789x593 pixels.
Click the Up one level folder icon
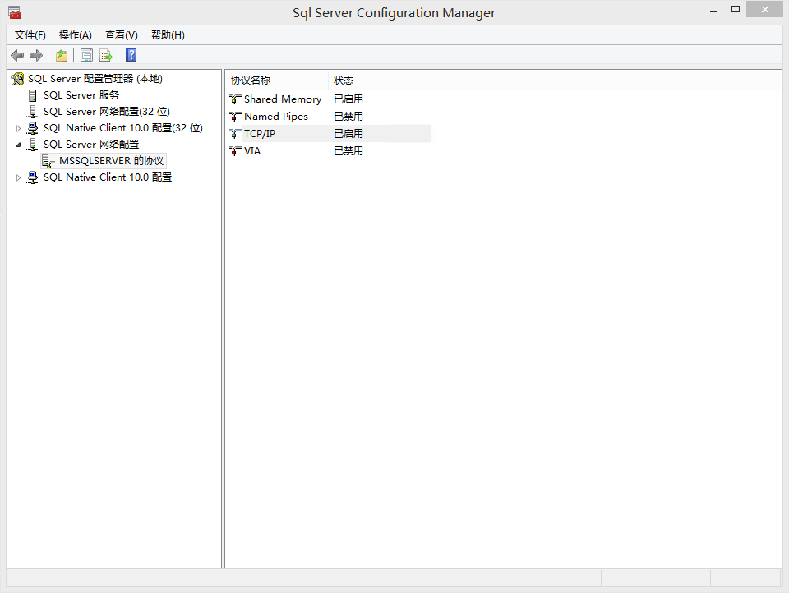point(62,55)
